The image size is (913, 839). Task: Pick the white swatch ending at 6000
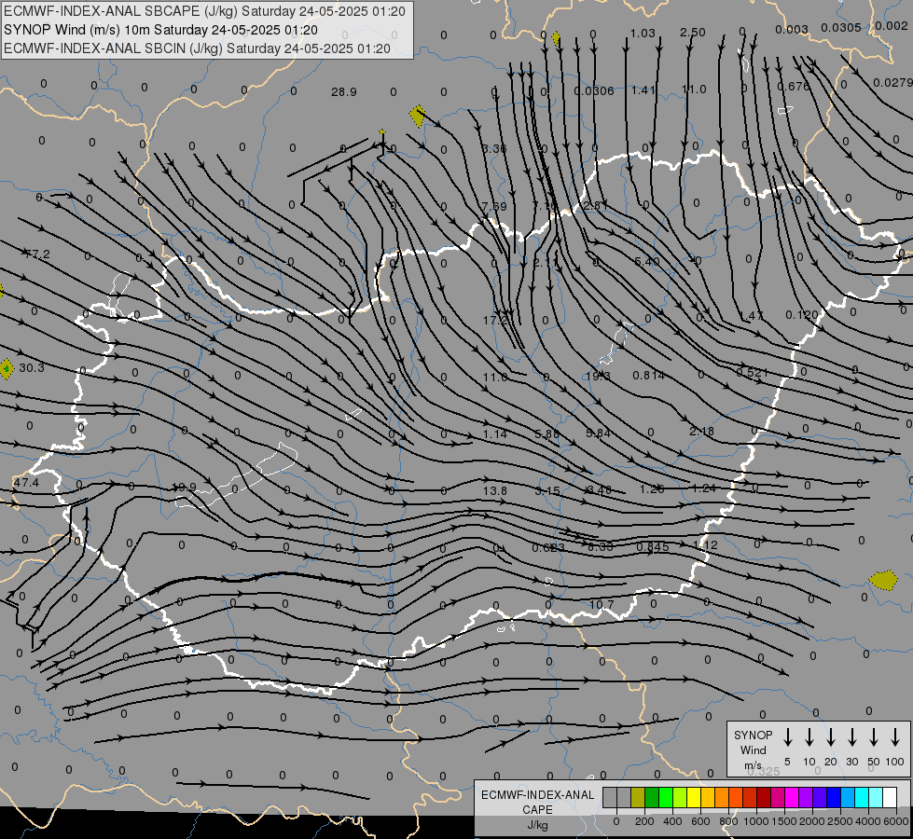coord(890,798)
